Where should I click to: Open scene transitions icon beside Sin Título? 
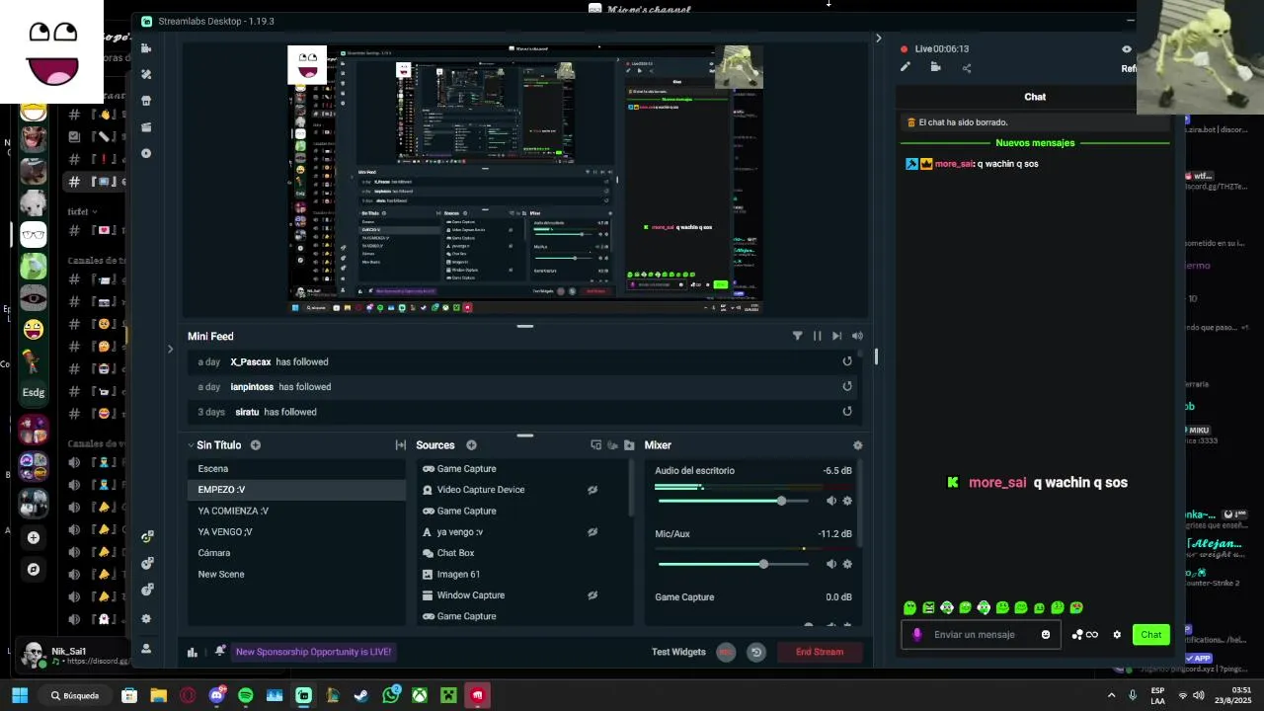coord(400,445)
